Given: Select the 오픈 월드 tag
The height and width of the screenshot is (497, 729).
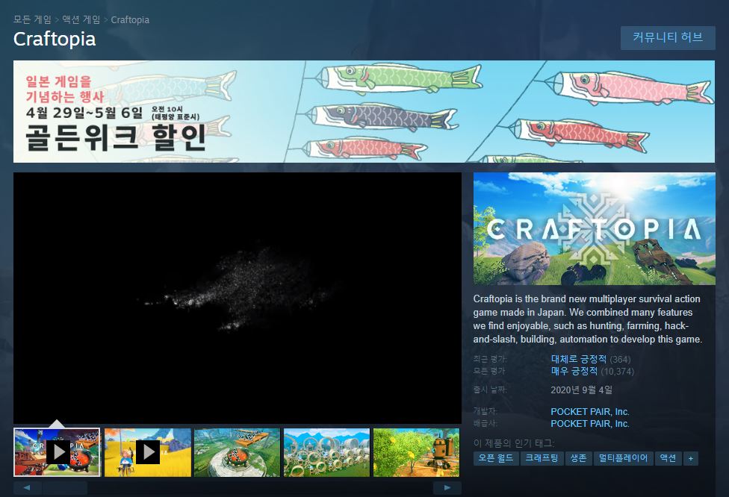Looking at the screenshot, I should click(494, 458).
